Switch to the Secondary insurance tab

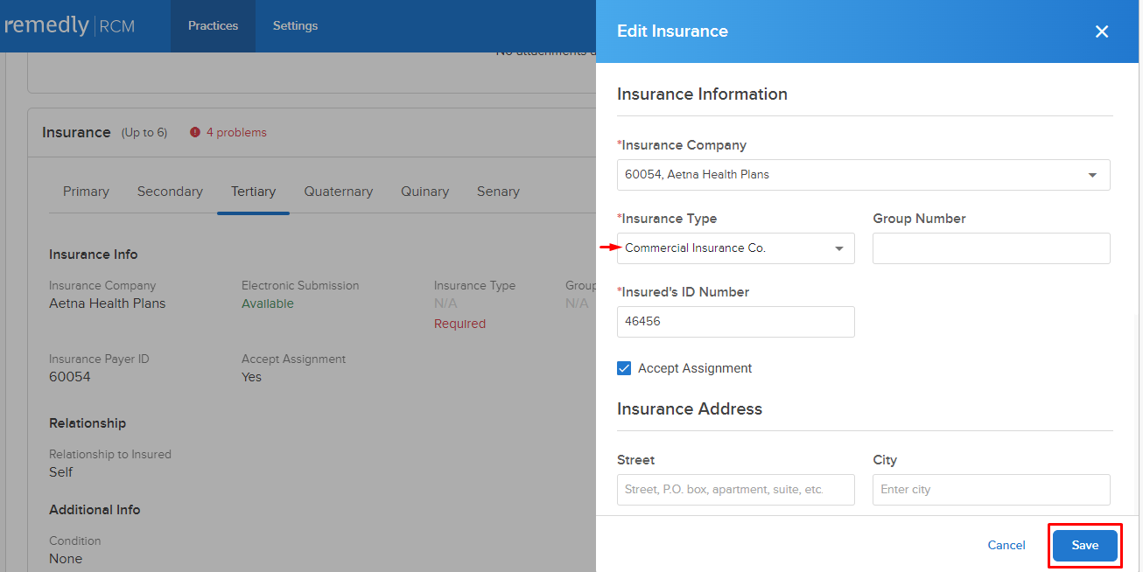pyautogui.click(x=170, y=192)
